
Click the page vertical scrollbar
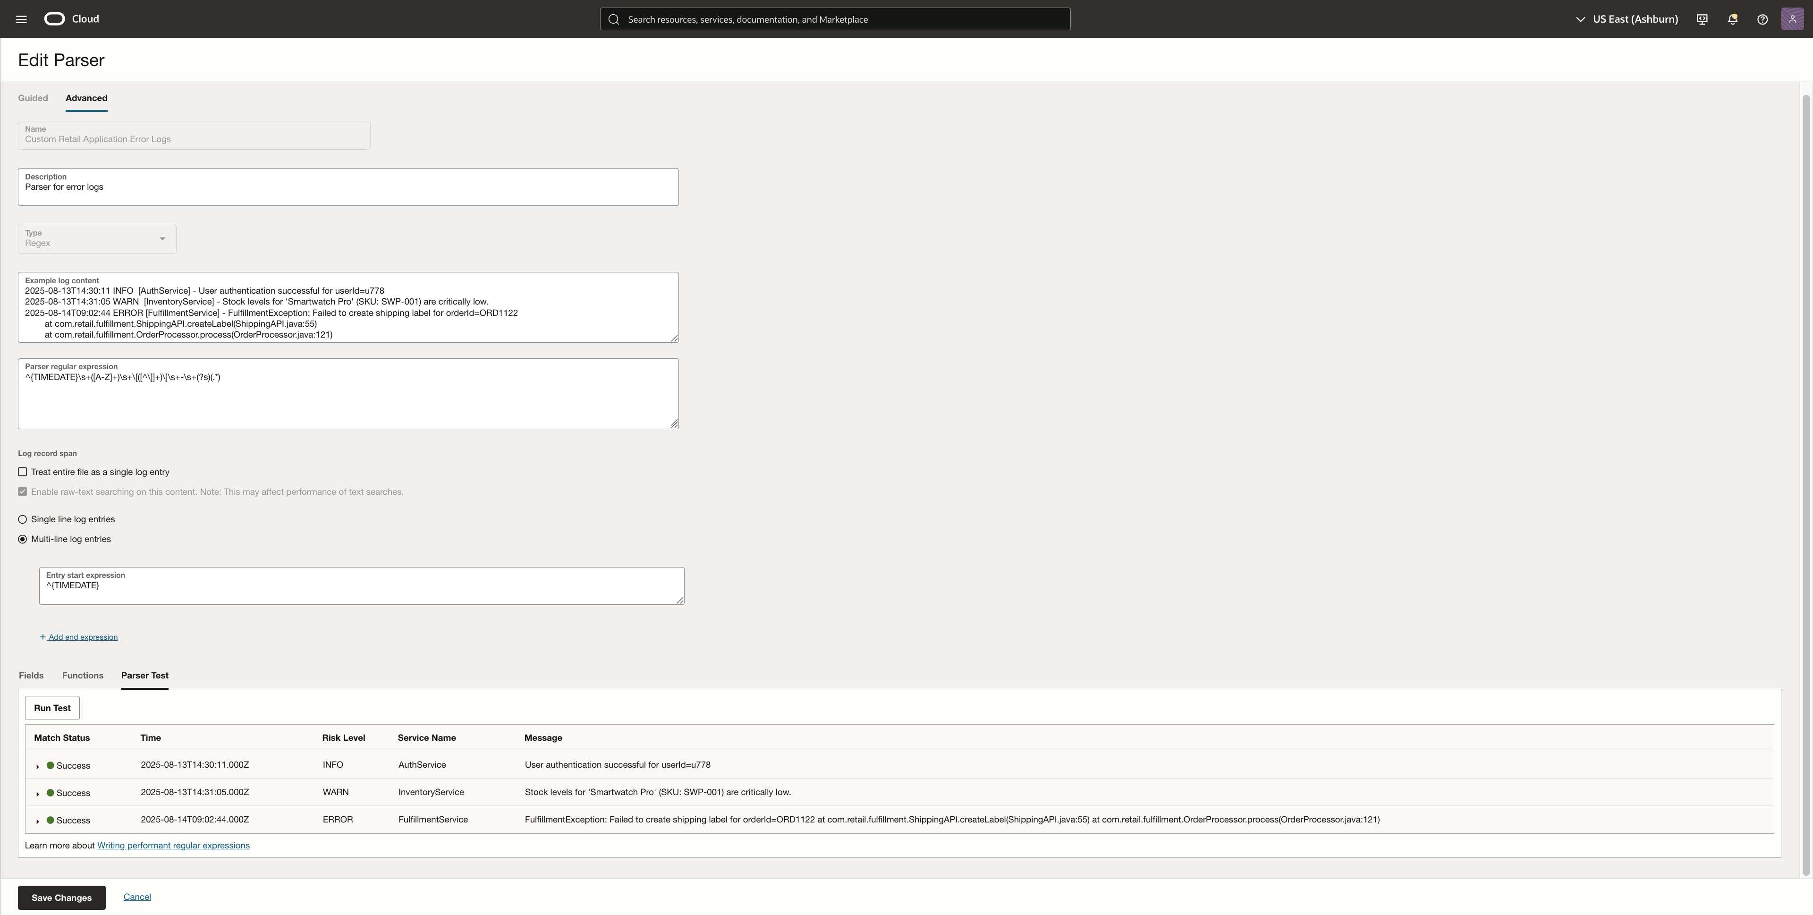click(1805, 486)
